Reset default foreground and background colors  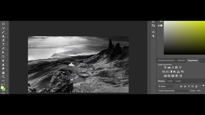tap(2, 84)
